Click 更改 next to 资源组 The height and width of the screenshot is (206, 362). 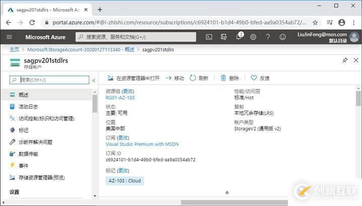pos(128,91)
